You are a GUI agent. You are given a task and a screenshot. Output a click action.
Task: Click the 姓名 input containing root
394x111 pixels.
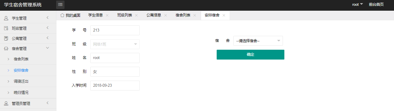(115, 58)
